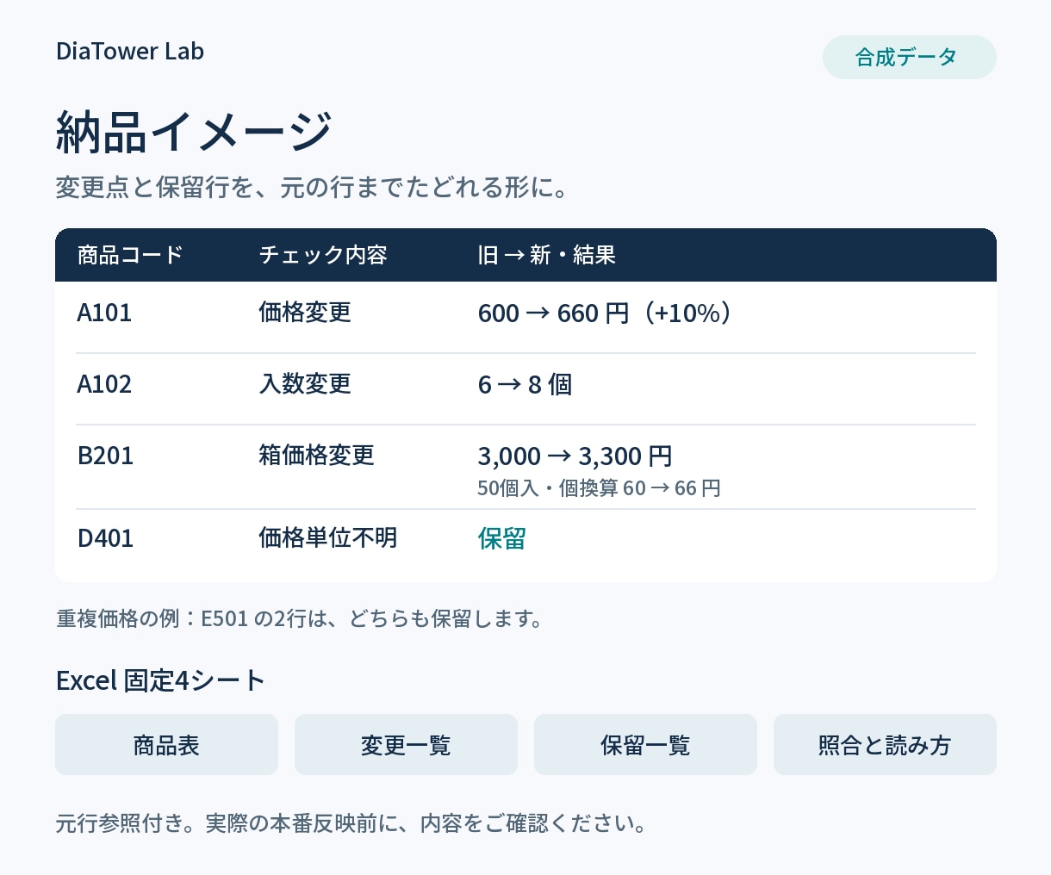Click the 保留 status in the D401 row

coord(501,539)
